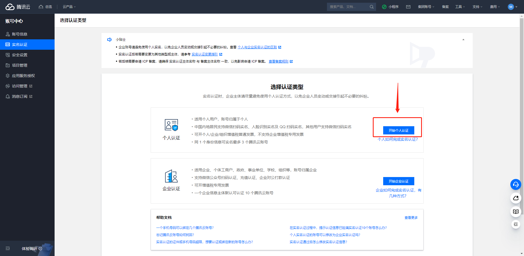
Task: Click the 账号信息 sidebar icon
Action: click(x=8, y=34)
